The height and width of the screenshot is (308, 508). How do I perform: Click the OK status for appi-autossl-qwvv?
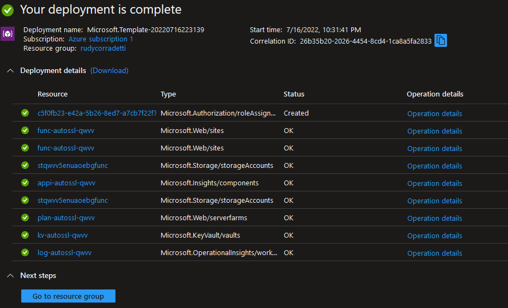click(x=289, y=183)
